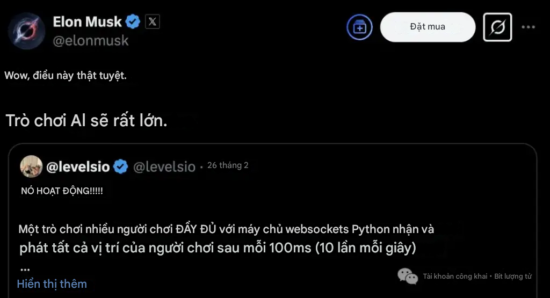Click the Đặt mua subscribe button
The width and height of the screenshot is (550, 298).
[x=428, y=27]
